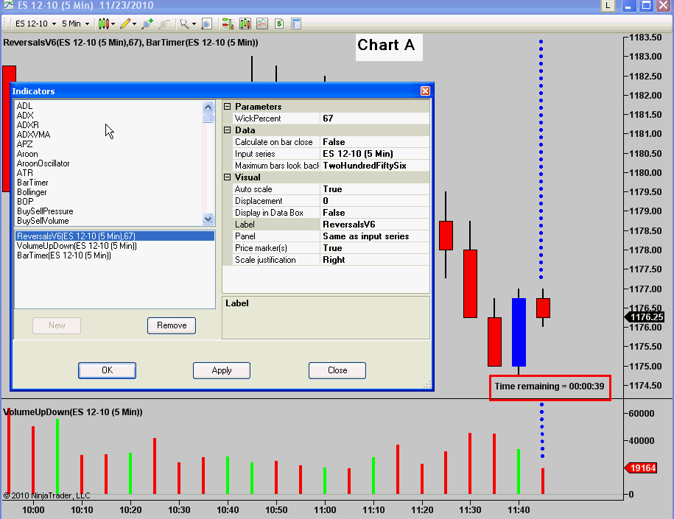Click the Displacement value 0
Viewport: 674px width, 519px height.
tap(375, 201)
